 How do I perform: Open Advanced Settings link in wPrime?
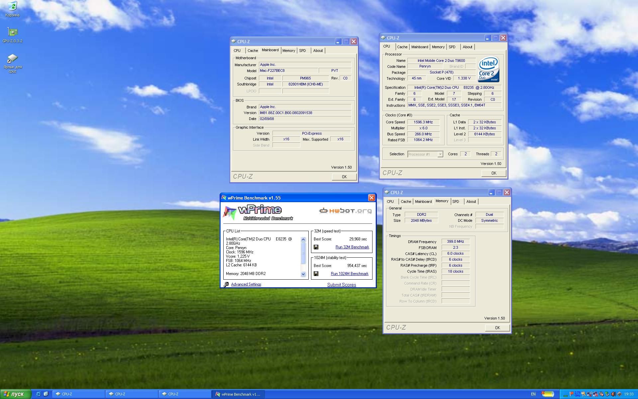[x=246, y=284]
